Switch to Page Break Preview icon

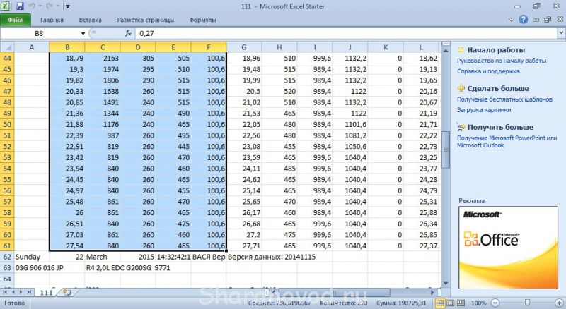(x=461, y=303)
